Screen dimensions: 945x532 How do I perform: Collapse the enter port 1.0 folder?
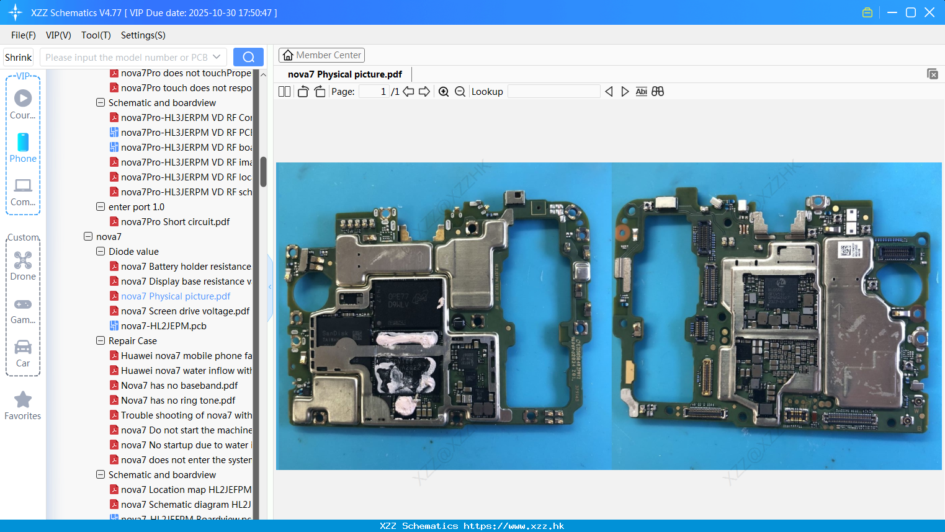pyautogui.click(x=101, y=206)
